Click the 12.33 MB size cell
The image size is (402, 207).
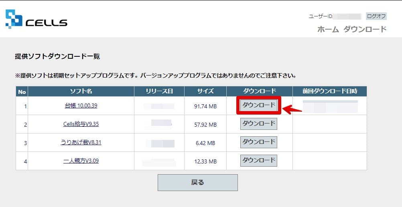coord(205,161)
